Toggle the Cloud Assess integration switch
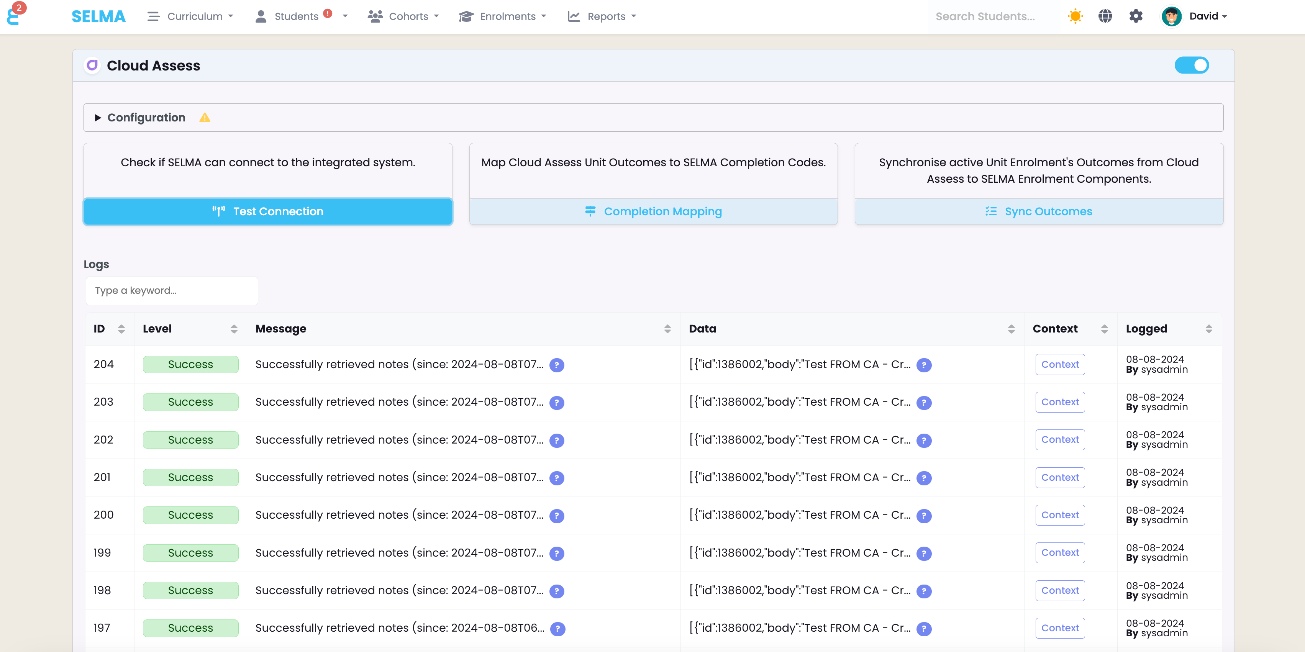Viewport: 1305px width, 652px height. [x=1192, y=66]
